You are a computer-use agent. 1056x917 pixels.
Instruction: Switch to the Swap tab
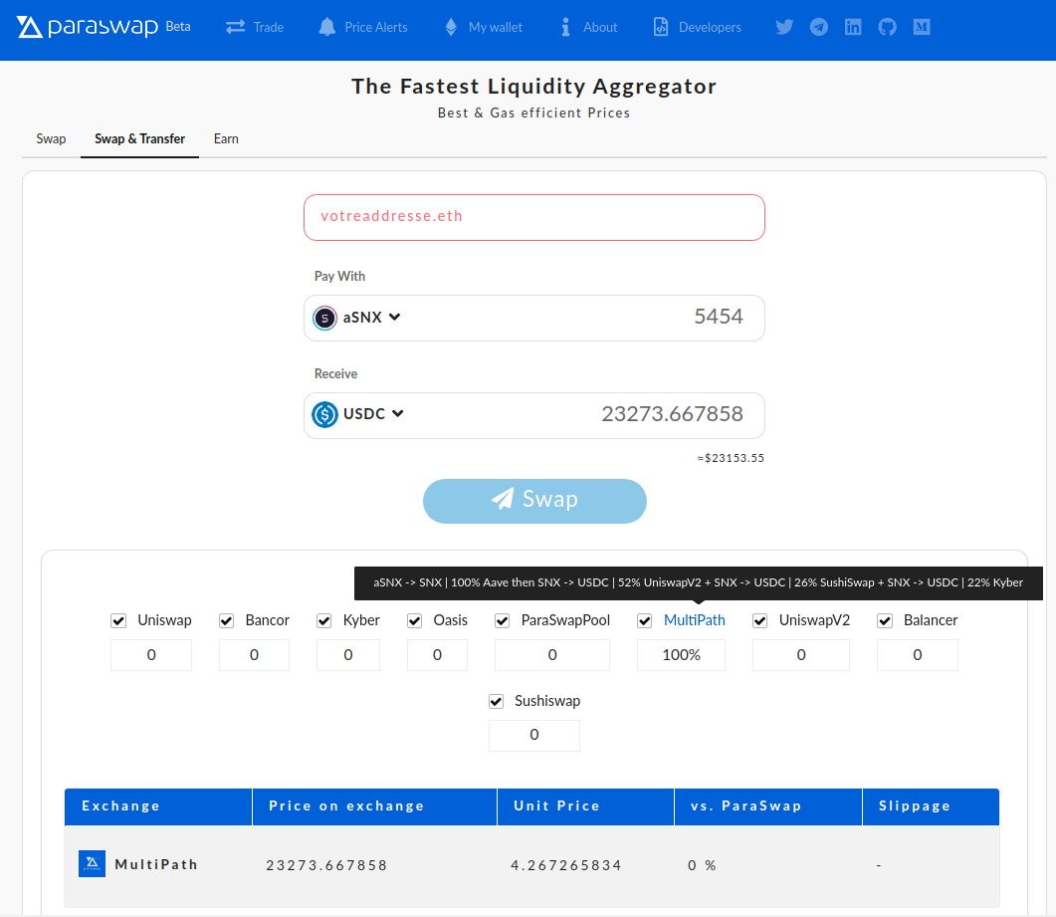pos(51,138)
